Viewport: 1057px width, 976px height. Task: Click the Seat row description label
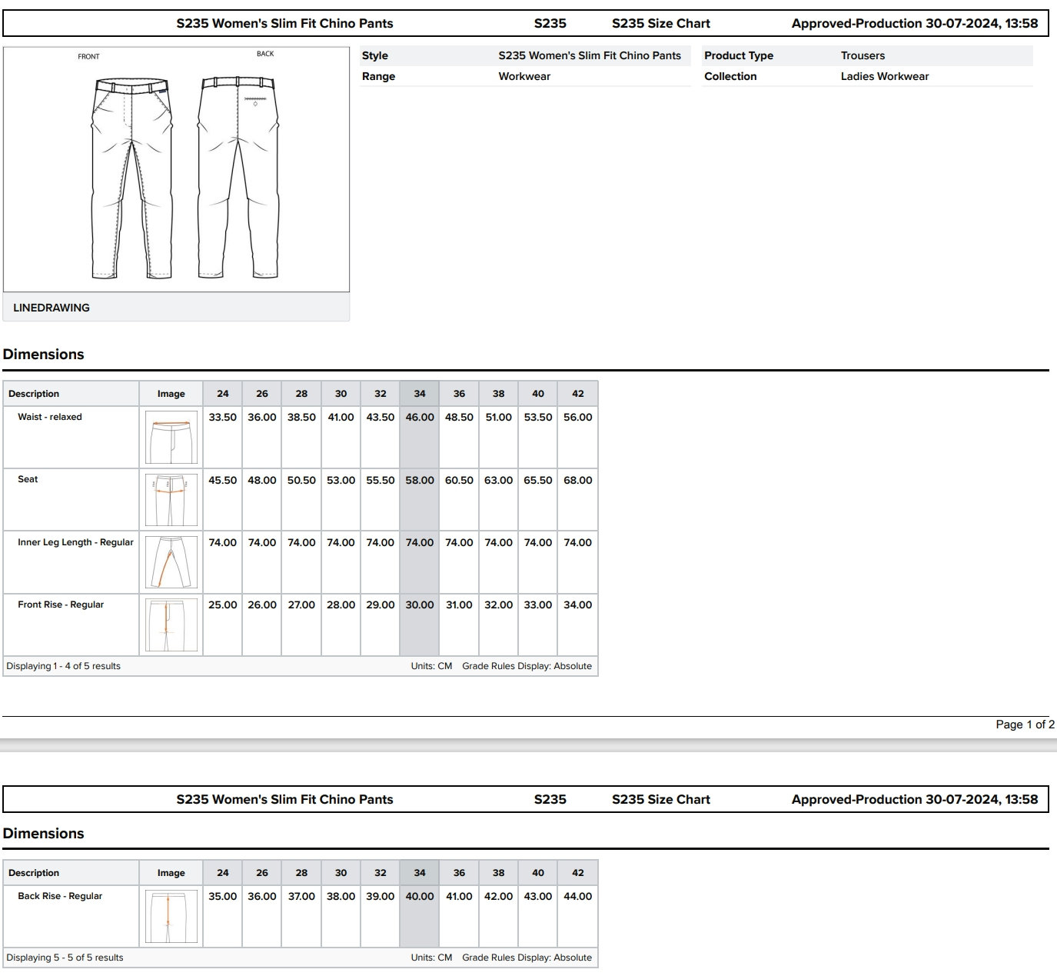[28, 479]
